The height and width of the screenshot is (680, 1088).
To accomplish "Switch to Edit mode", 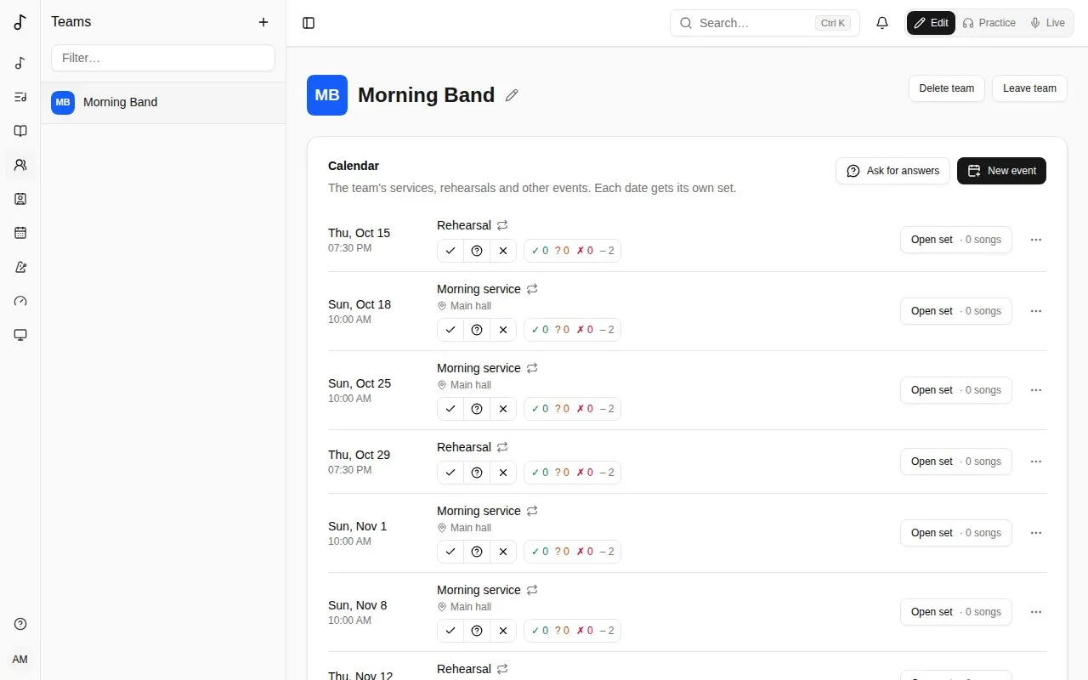I will [932, 23].
